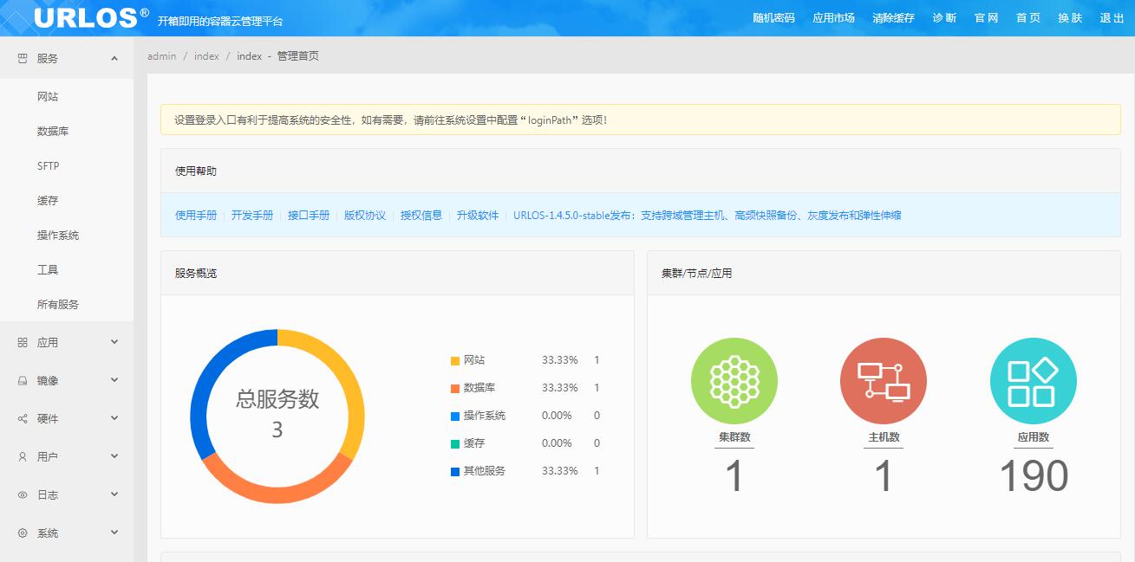The image size is (1135, 562).
Task: Expand the 硬件 menu chevron
Action: [114, 419]
